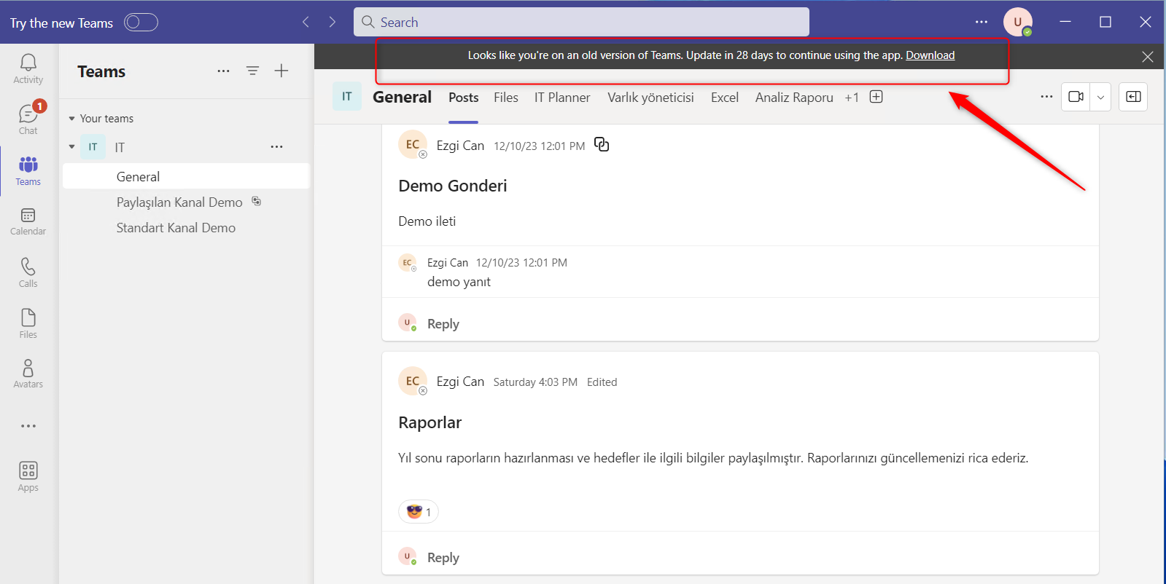Start a meeting with the video camera icon

pyautogui.click(x=1076, y=97)
